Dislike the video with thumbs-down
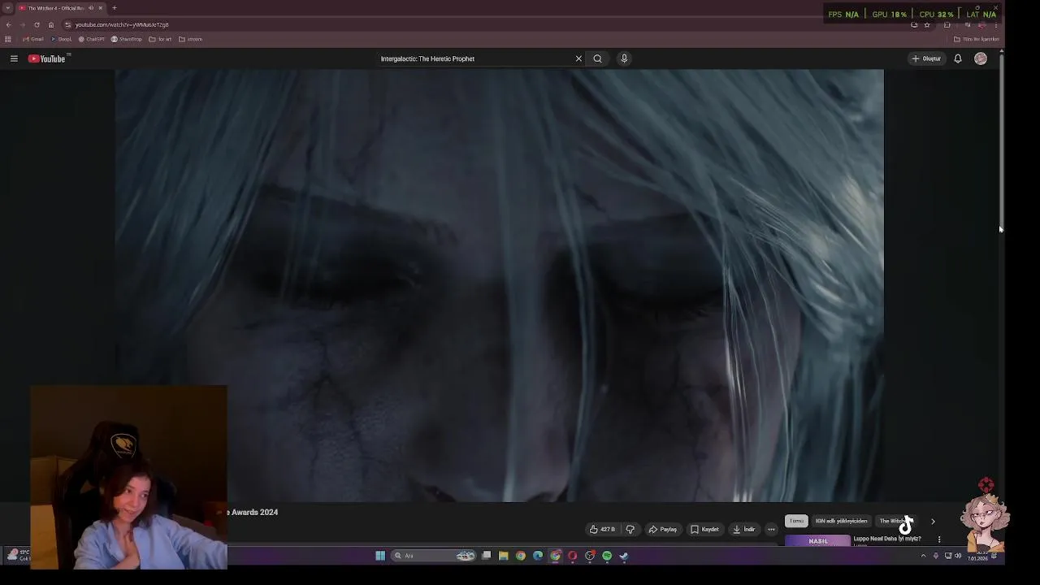Image resolution: width=1040 pixels, height=585 pixels. click(630, 529)
